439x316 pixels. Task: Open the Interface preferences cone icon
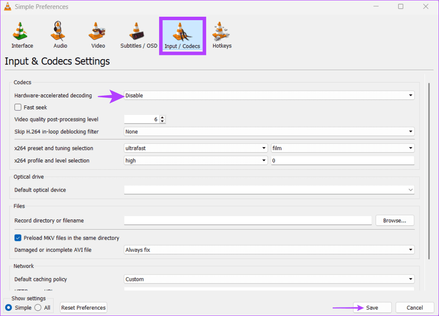coord(20,31)
